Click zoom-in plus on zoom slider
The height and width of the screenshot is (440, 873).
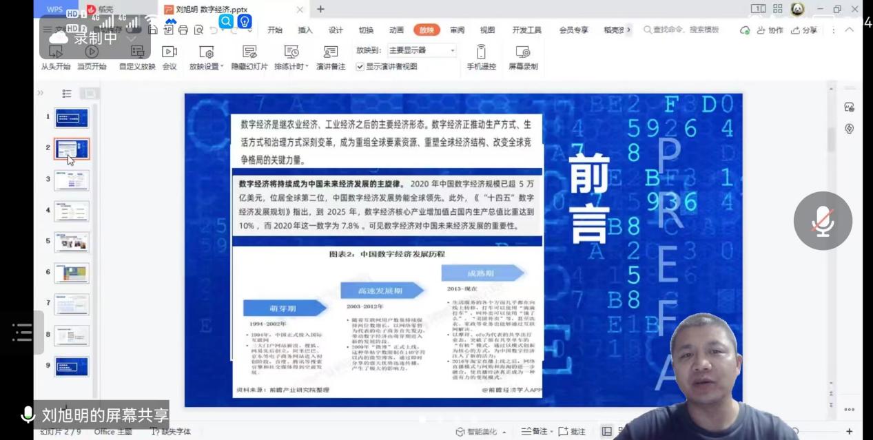point(849,432)
